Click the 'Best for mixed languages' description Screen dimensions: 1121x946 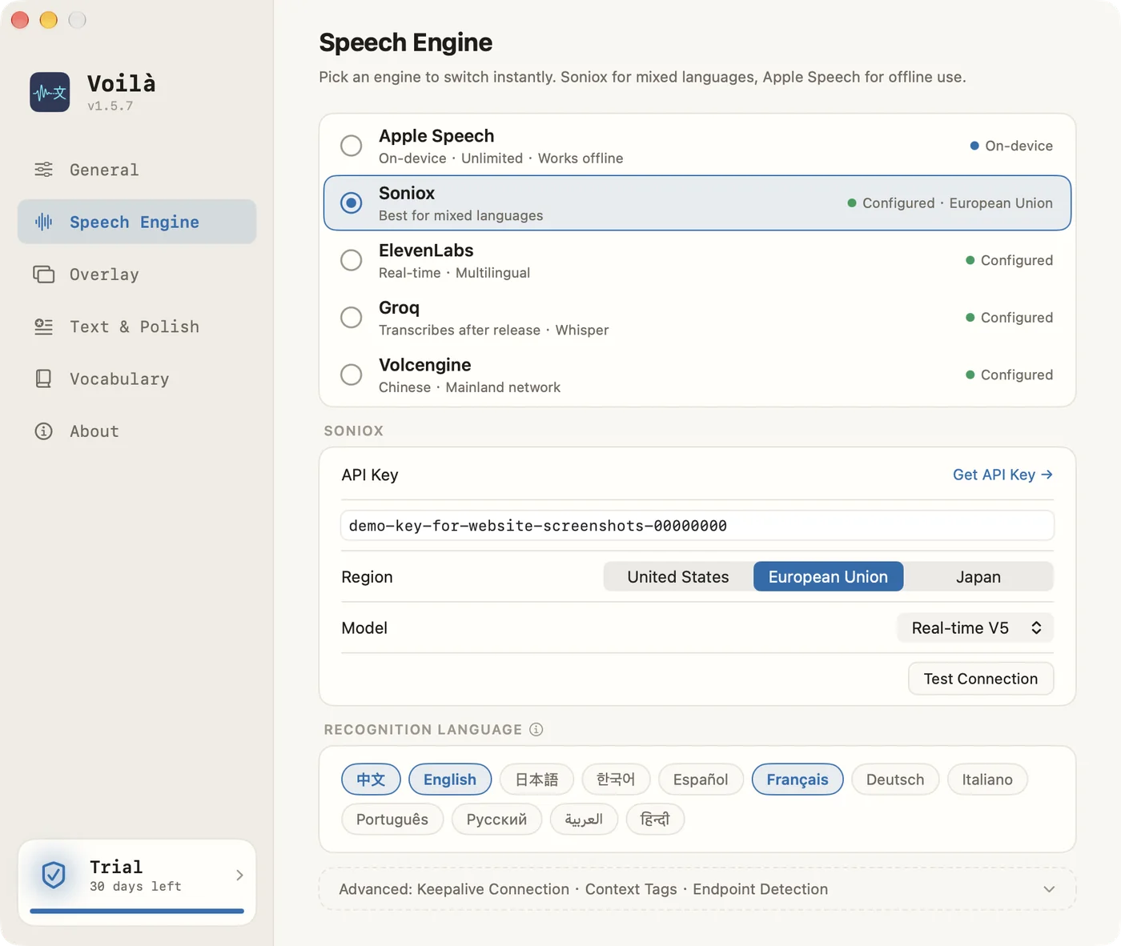tap(461, 215)
